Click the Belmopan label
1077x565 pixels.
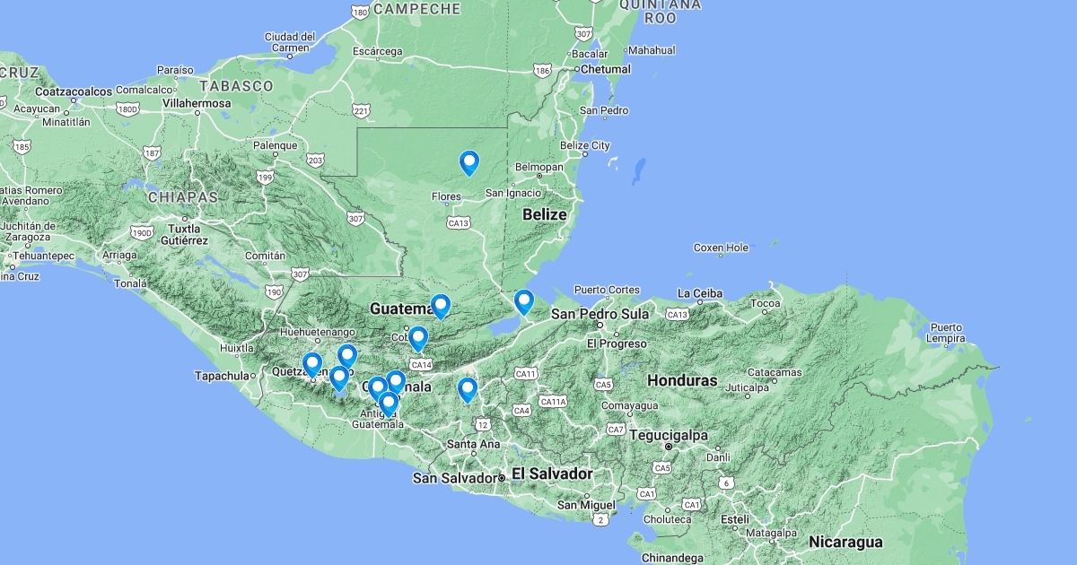point(539,168)
